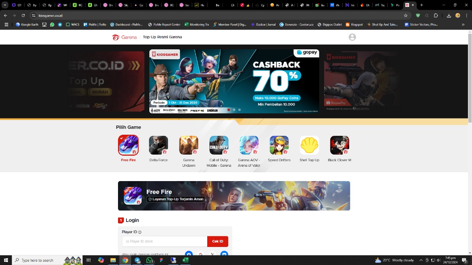Close the active kiosgamer tab
Screen dimensions: 472x265
pos(413,5)
